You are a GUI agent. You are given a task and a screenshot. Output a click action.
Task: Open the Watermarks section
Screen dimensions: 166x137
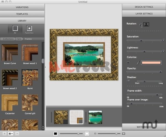(x=144, y=127)
